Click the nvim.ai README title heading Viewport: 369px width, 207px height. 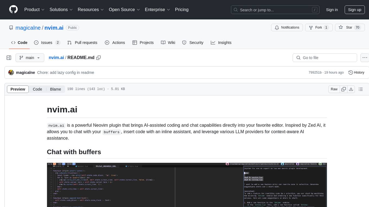click(x=62, y=109)
